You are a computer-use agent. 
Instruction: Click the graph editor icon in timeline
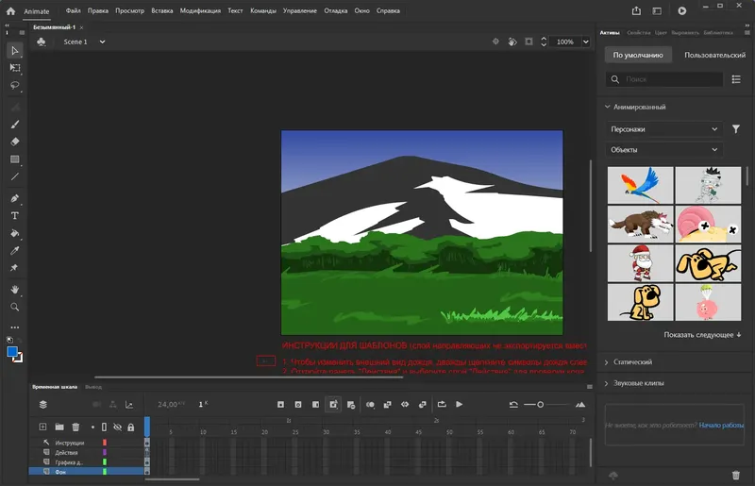coord(129,405)
